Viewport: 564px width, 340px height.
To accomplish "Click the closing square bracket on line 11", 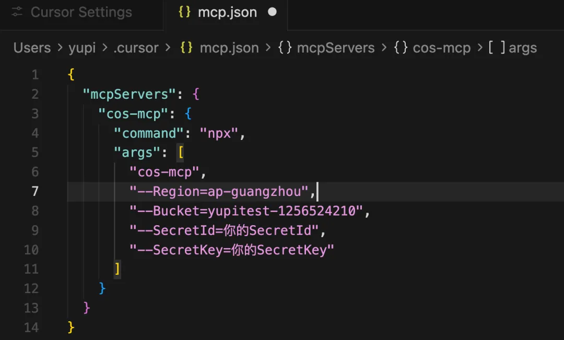I will pyautogui.click(x=118, y=269).
